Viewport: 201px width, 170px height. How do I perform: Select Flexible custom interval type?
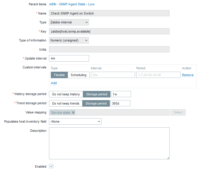[x=59, y=75]
